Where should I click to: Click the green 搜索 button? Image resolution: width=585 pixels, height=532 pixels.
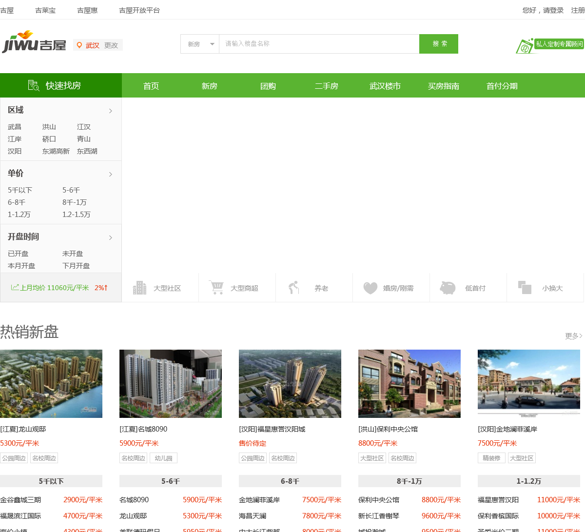[439, 44]
